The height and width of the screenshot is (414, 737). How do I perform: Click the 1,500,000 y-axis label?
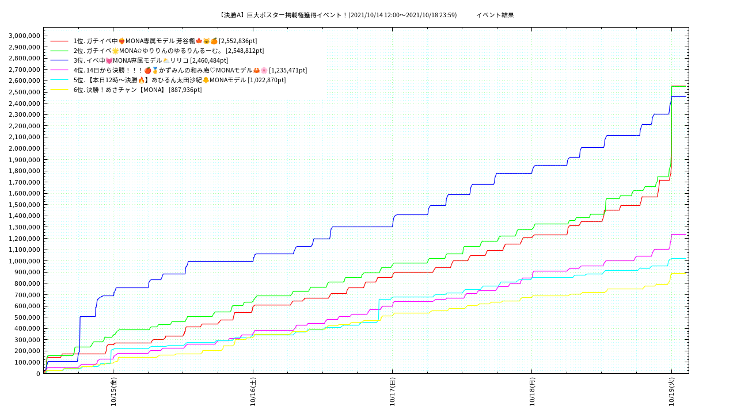click(x=25, y=205)
